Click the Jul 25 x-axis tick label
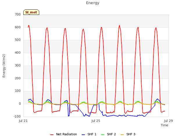Screen dimensions: 186x140 tap(96, 121)
